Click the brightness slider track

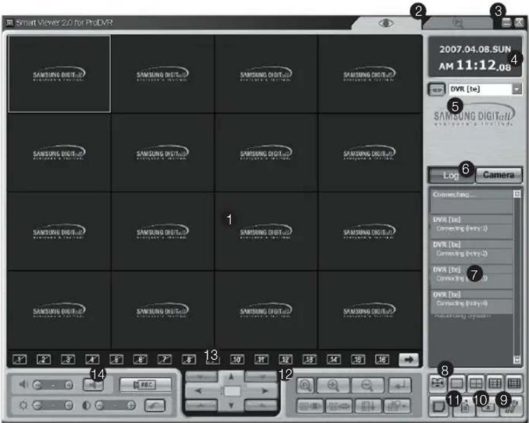pyautogui.click(x=53, y=406)
